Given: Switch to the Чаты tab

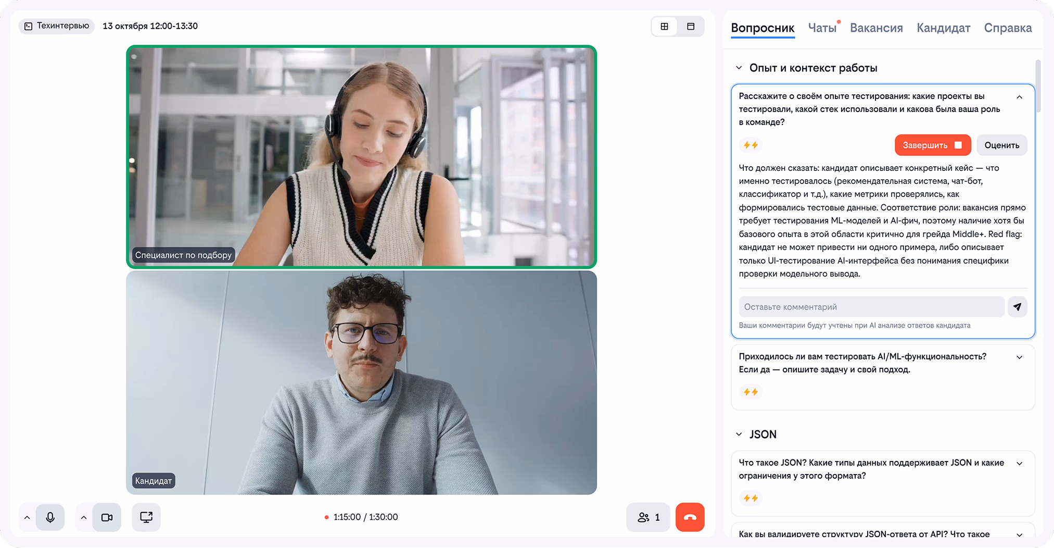Looking at the screenshot, I should (822, 28).
